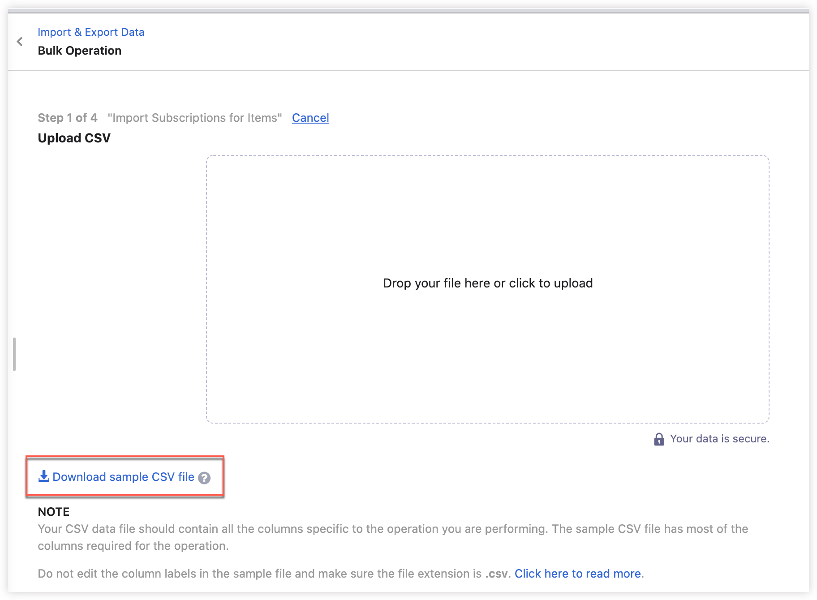Click the Bulk Operation page title
The height and width of the screenshot is (600, 817).
tap(80, 51)
